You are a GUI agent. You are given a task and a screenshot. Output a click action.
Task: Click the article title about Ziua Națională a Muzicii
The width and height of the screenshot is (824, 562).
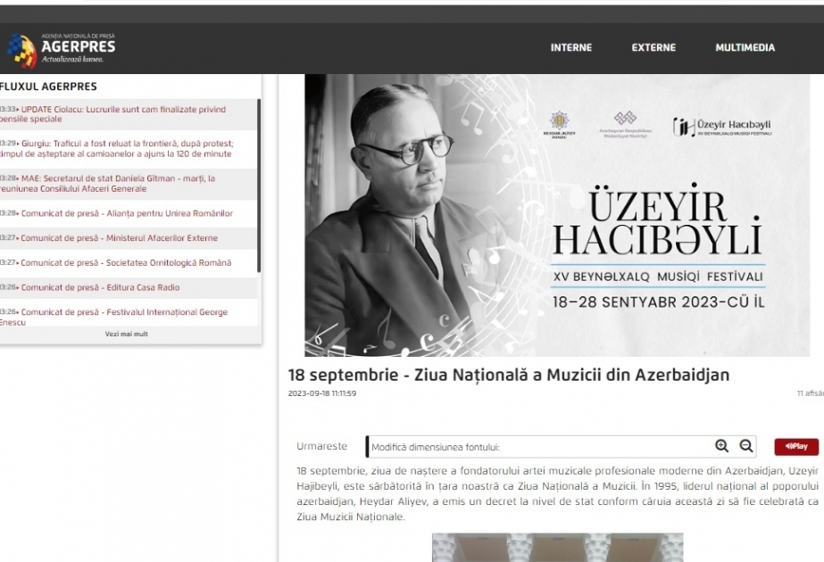point(509,375)
